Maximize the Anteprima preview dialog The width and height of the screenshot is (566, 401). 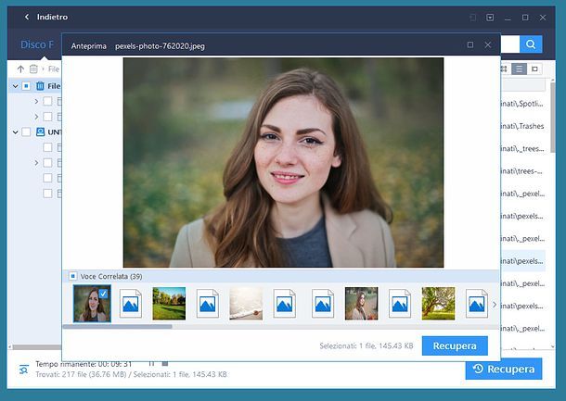click(x=470, y=44)
